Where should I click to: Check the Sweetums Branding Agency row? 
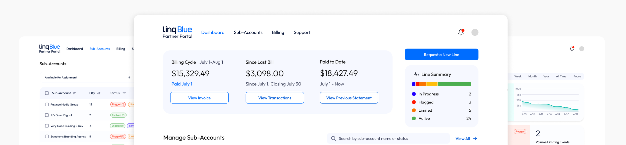(47, 137)
